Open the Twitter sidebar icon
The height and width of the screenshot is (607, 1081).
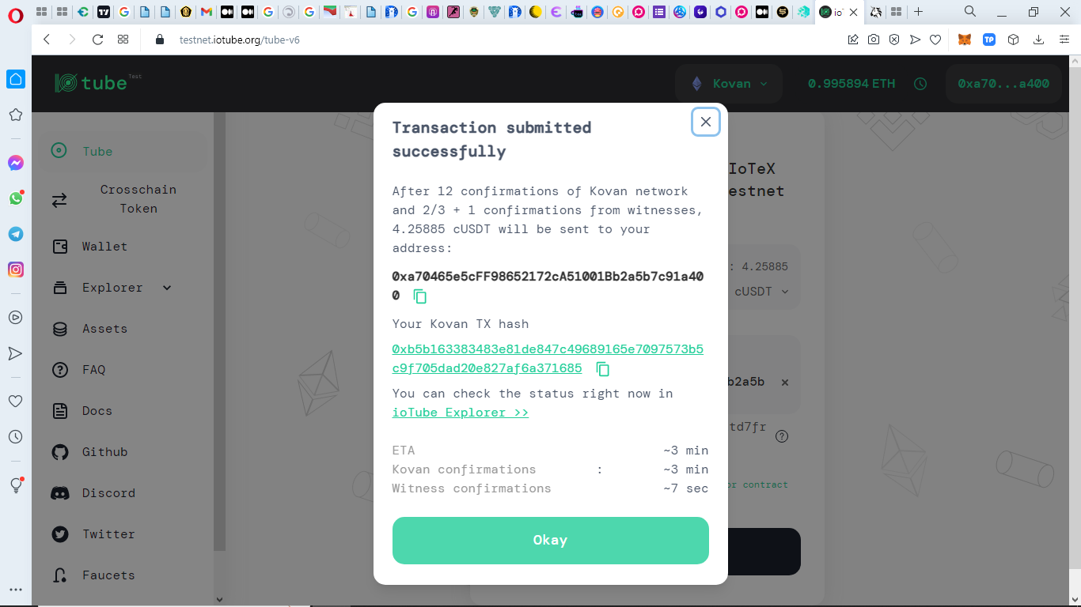pos(60,534)
